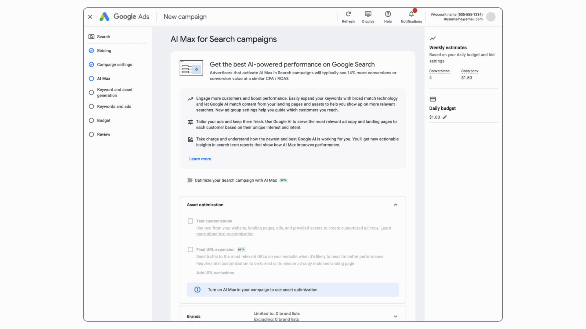Open Notifications via the bell icon
Image resolution: width=586 pixels, height=329 pixels.
pos(411,14)
